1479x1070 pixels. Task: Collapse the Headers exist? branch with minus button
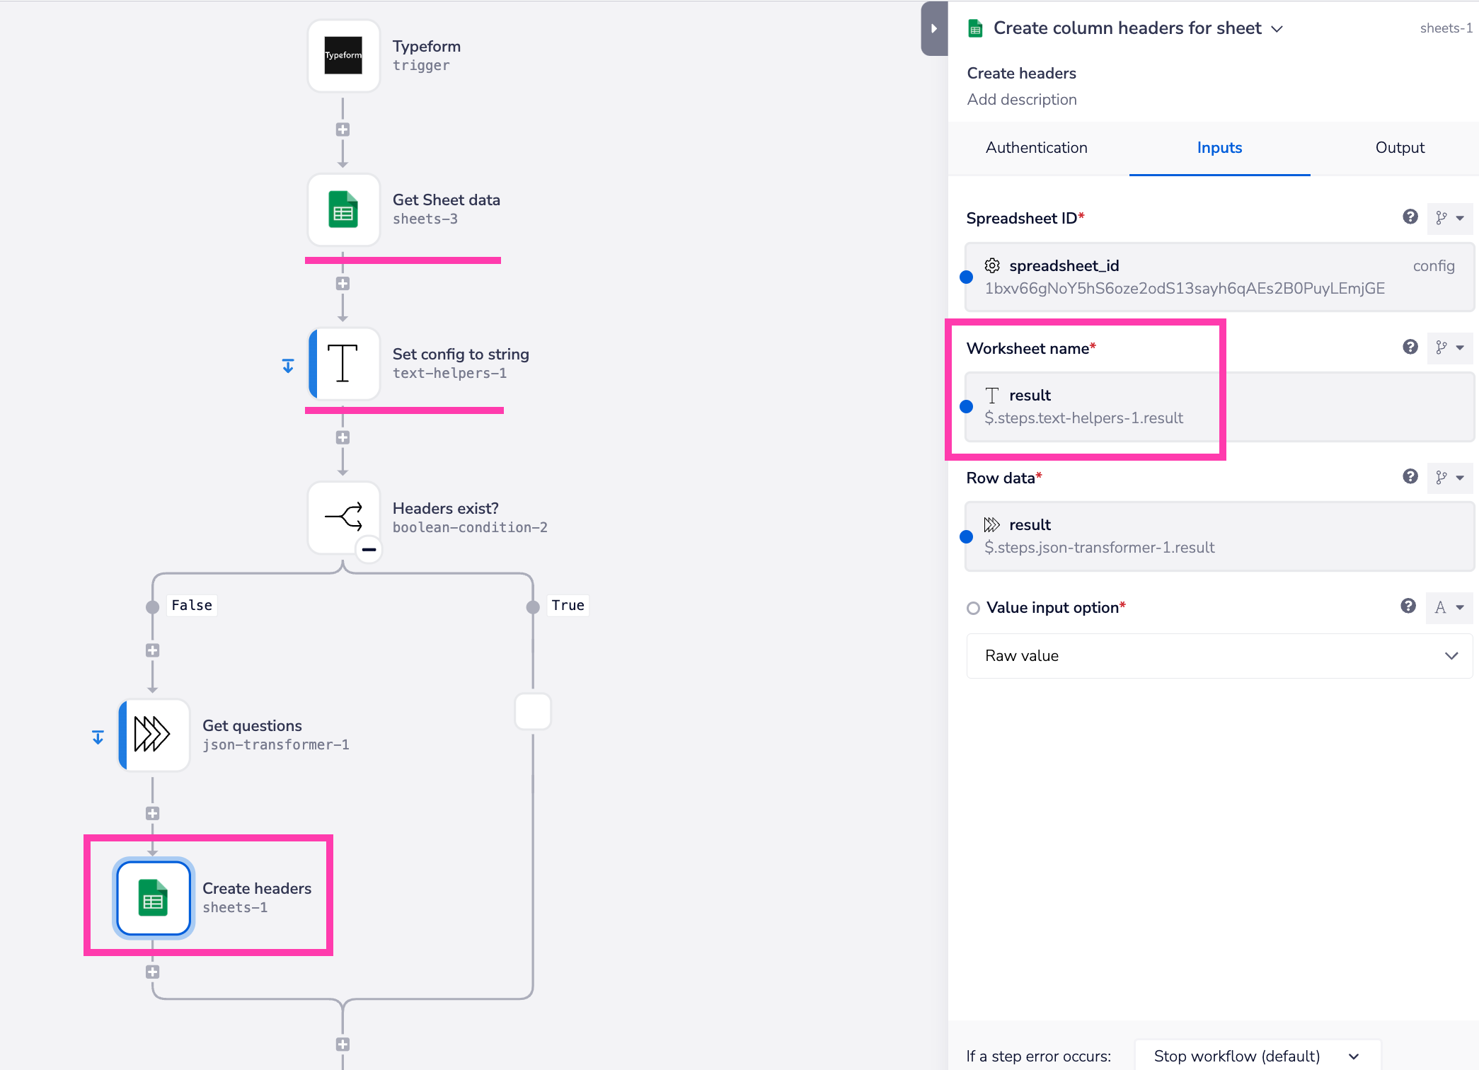coord(368,549)
